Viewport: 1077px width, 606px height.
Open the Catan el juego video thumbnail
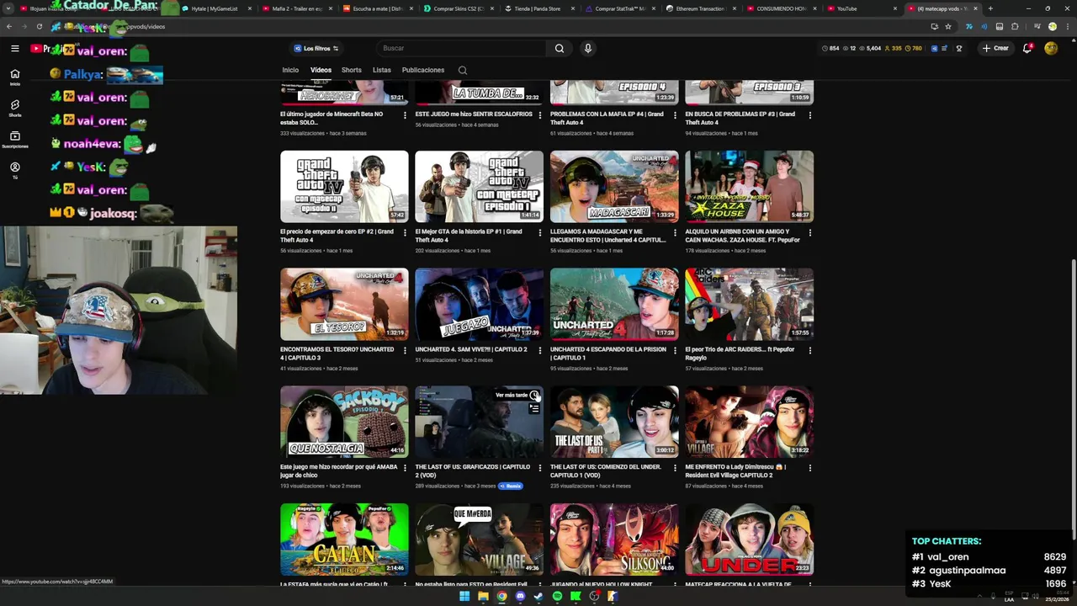pyautogui.click(x=344, y=539)
